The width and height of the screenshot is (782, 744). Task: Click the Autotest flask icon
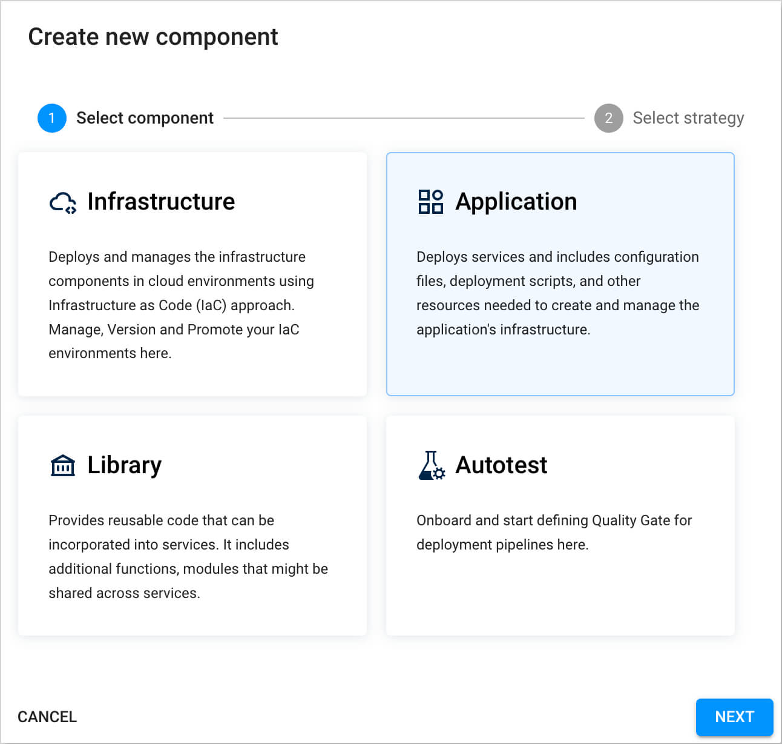[431, 465]
